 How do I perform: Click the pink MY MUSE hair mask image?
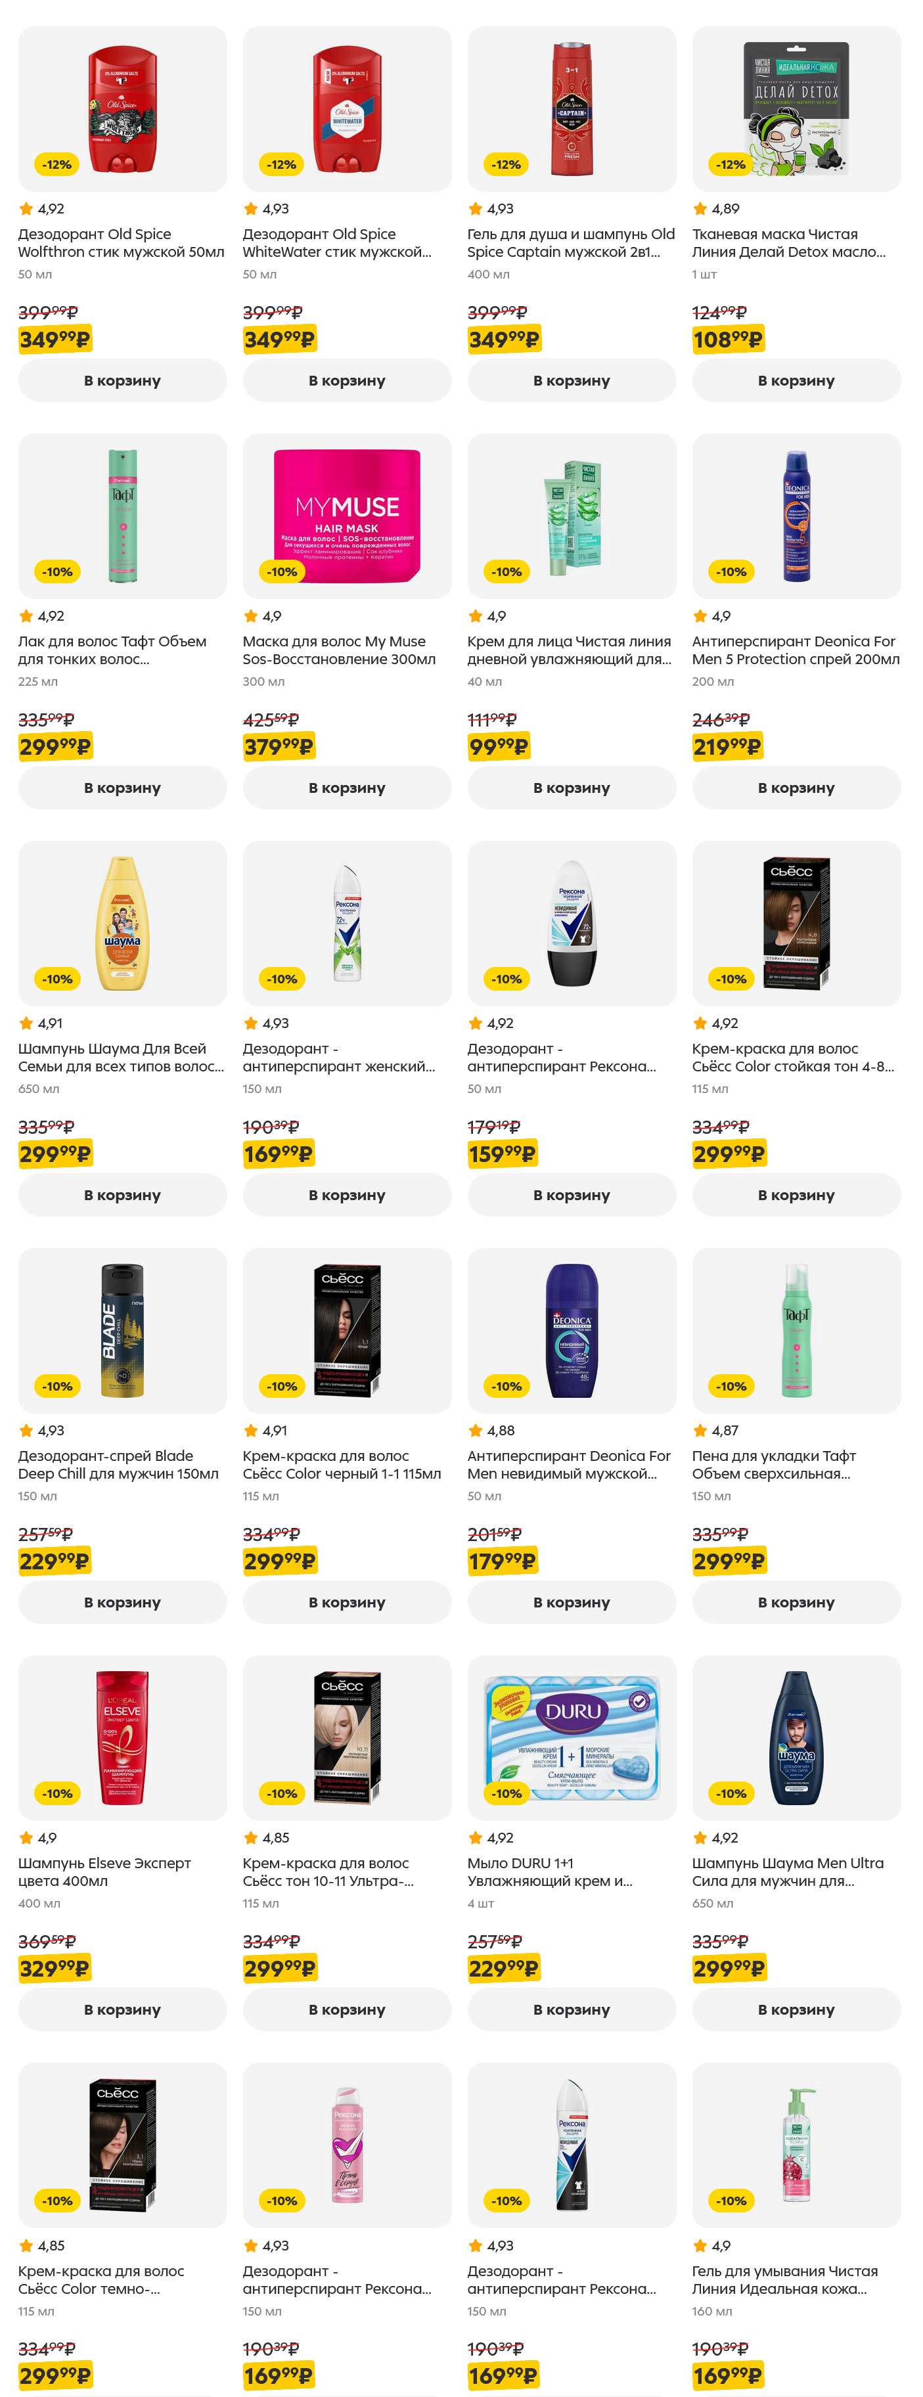pos(346,516)
